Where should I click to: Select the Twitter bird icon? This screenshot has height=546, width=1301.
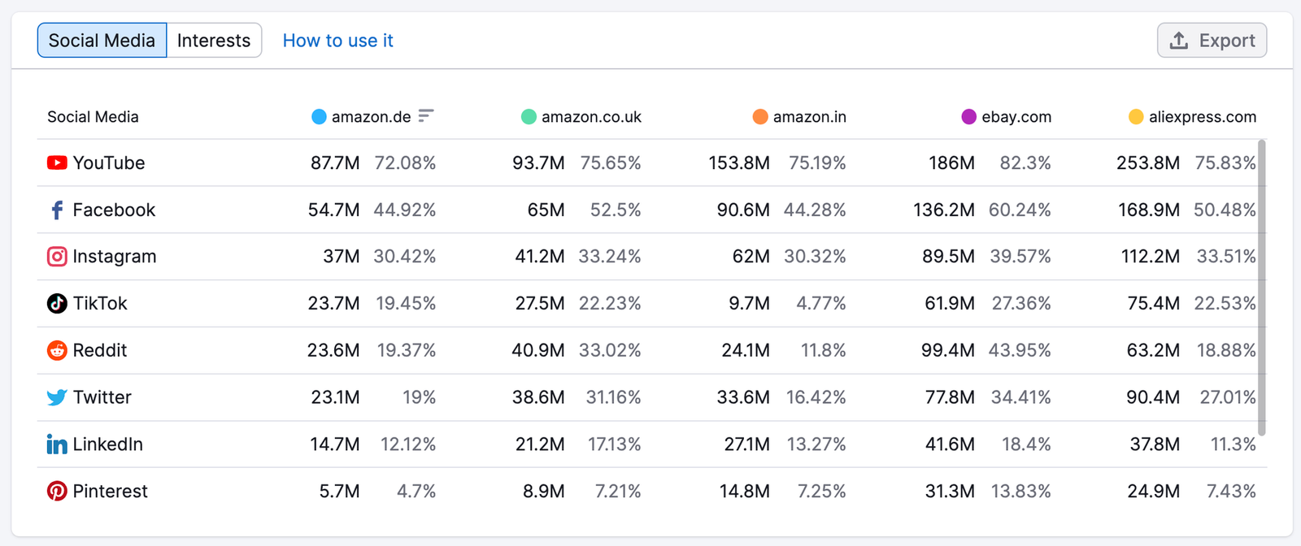point(57,397)
